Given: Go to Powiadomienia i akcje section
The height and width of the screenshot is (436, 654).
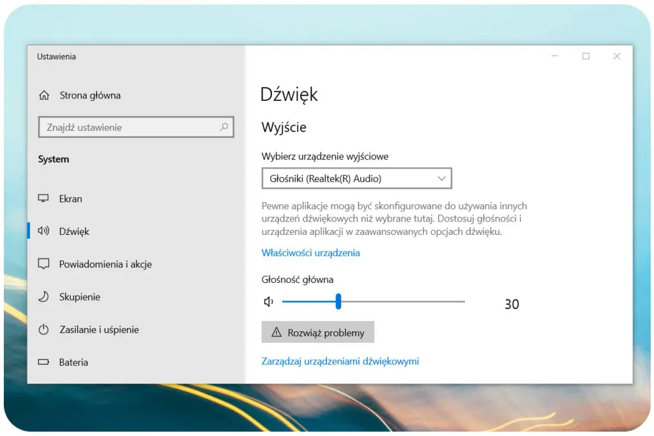Looking at the screenshot, I should click(105, 264).
